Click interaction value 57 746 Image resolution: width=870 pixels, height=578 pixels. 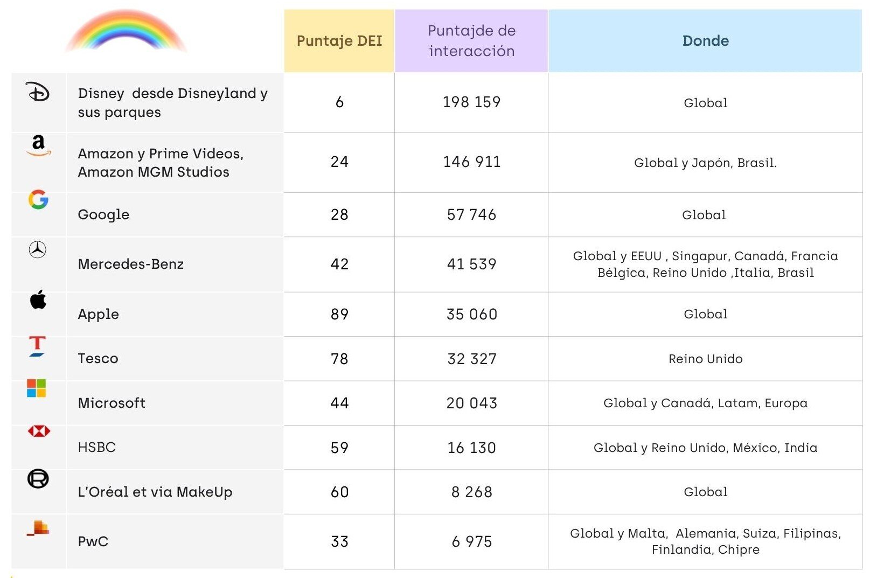471,214
